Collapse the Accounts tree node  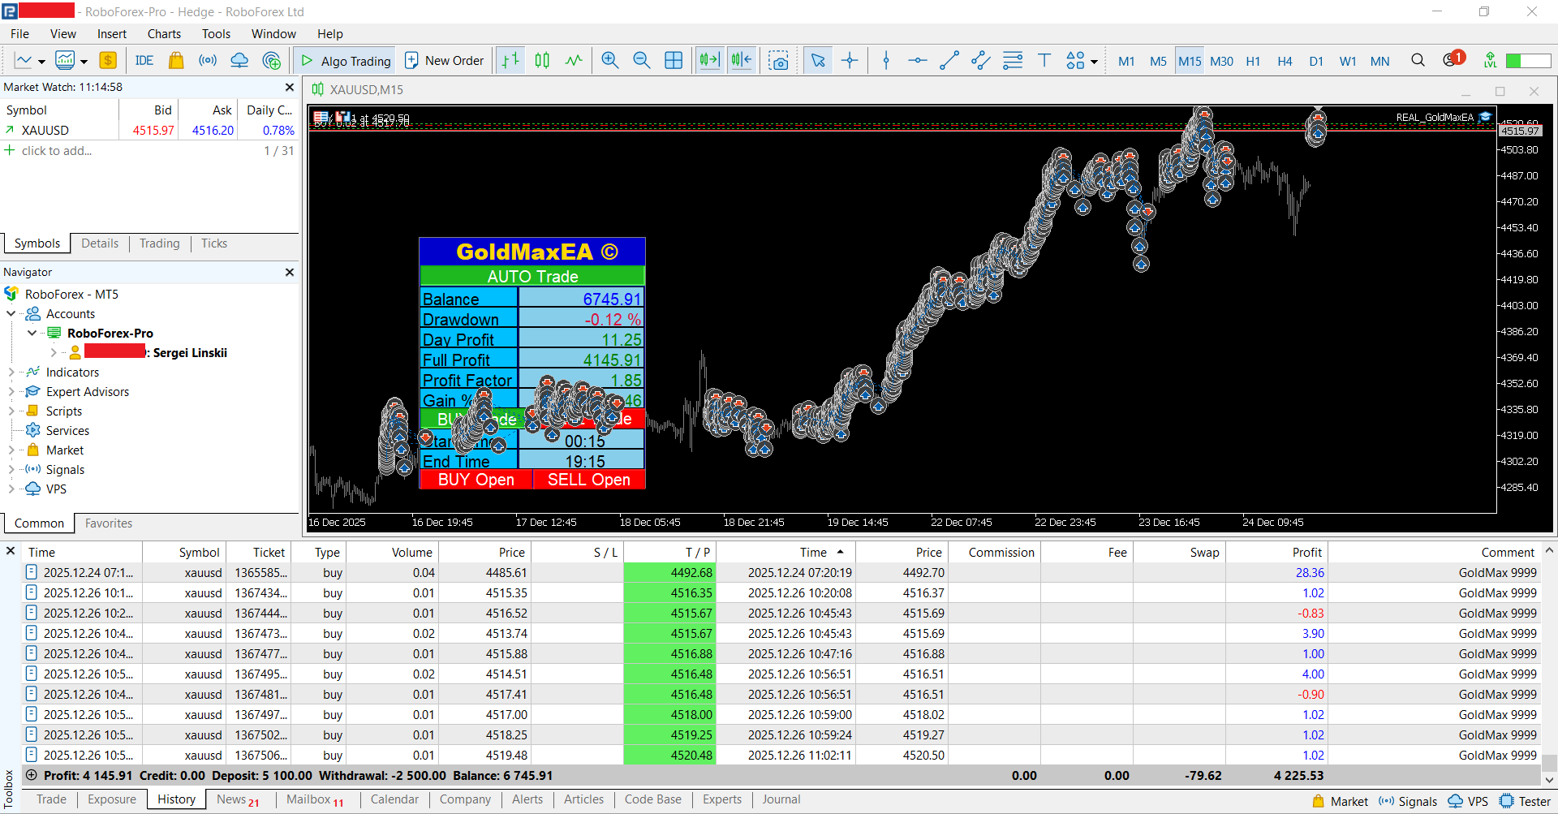point(11,313)
